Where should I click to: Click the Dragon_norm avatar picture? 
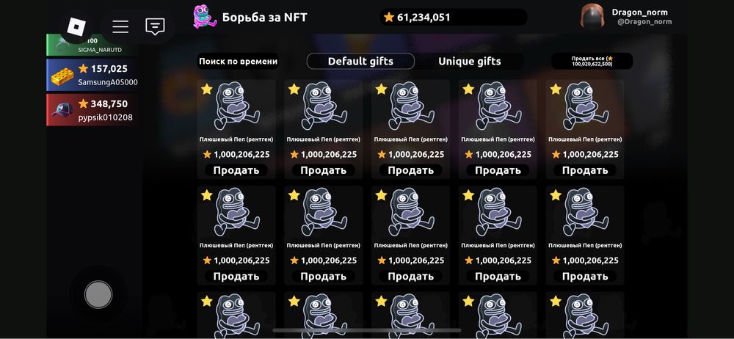click(x=592, y=16)
